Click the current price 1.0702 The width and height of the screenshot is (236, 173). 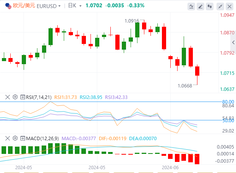click(94, 6)
